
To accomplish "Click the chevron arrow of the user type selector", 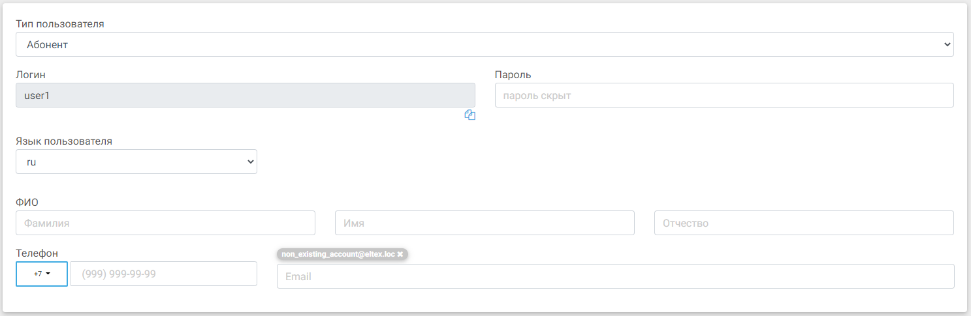I will tap(947, 45).
